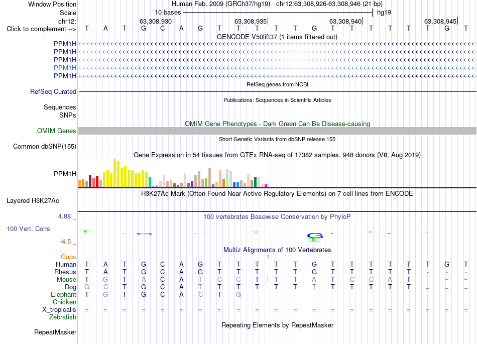
Task: Click the 63,308,930 position marker
Action: (156, 21)
